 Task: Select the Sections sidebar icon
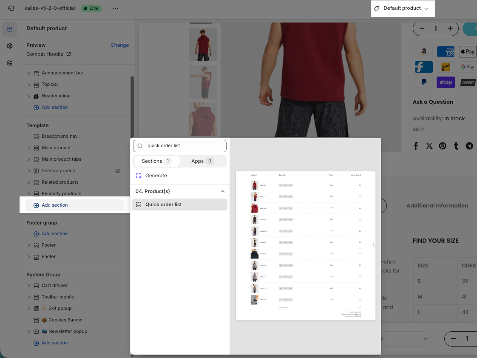(x=10, y=29)
